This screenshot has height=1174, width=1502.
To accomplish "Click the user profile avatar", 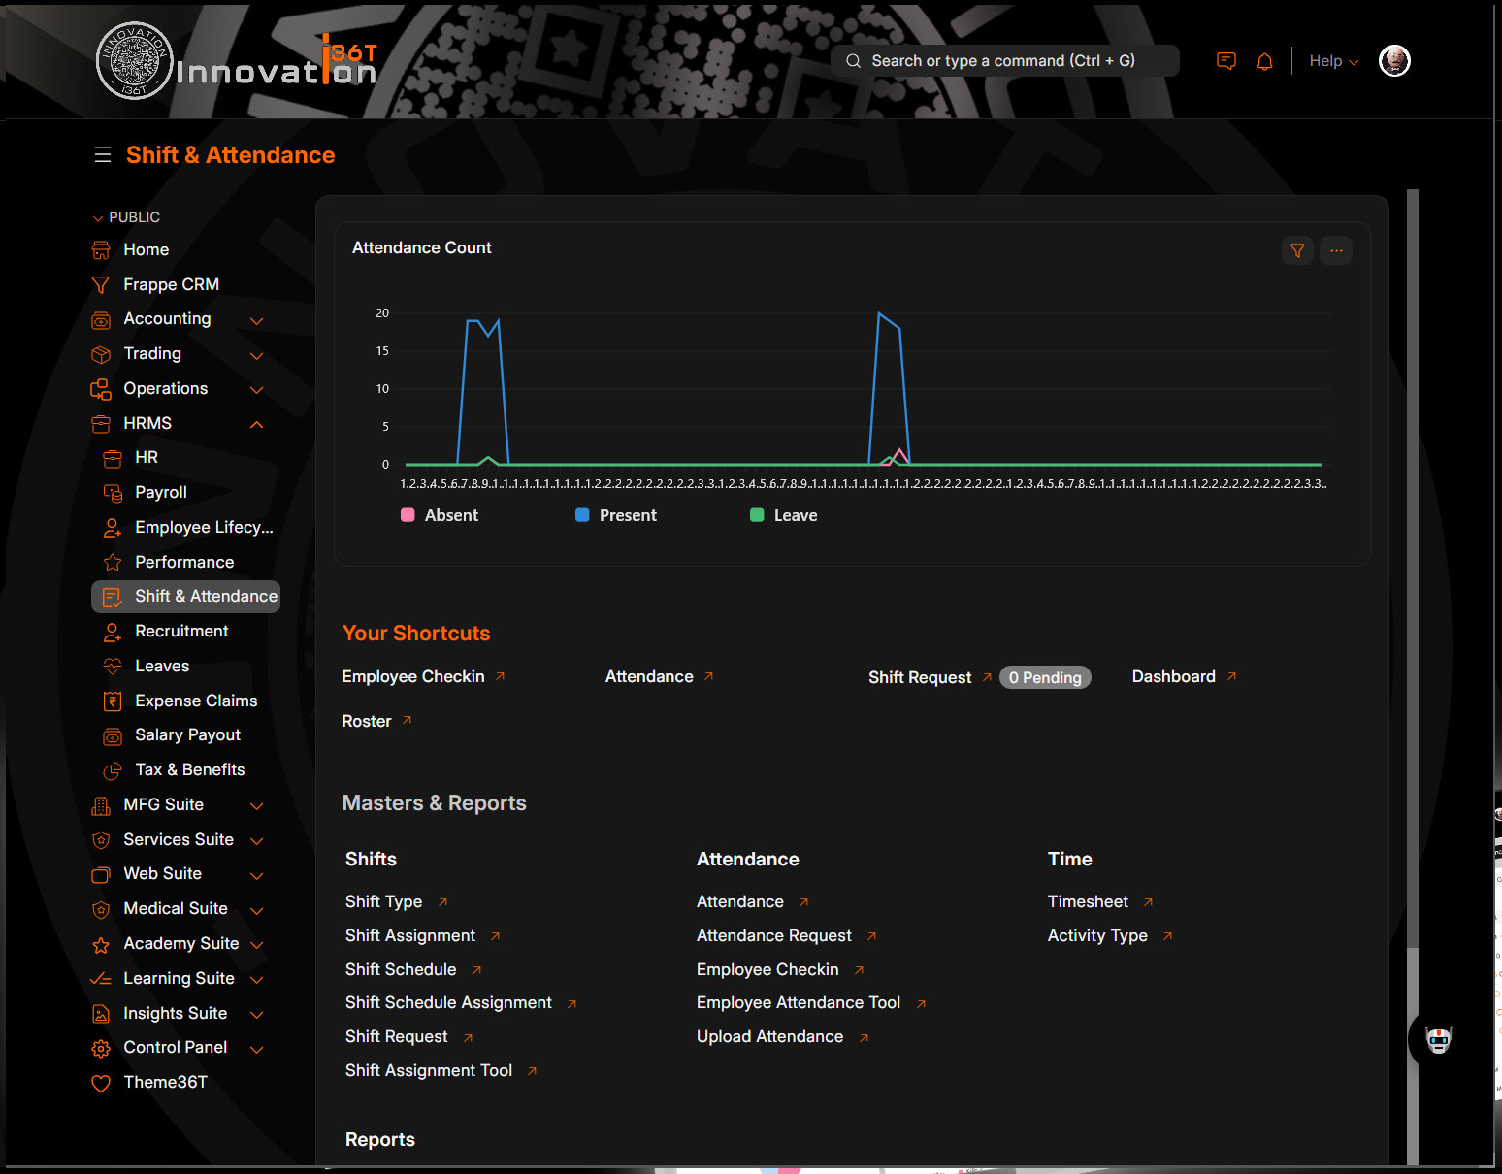I will [1394, 61].
